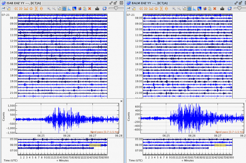The height and width of the screenshot is (163, 246).
Task: Click the 20:00 trace in BALM helicorder
Action: (x=188, y=87)
